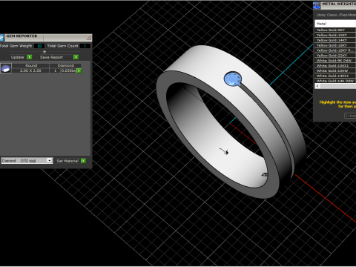The height and width of the screenshot is (267, 356).
Task: Click the 'Round' shape cell
Action: tap(31, 65)
